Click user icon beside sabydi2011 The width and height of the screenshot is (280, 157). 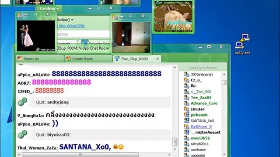tap(187, 144)
